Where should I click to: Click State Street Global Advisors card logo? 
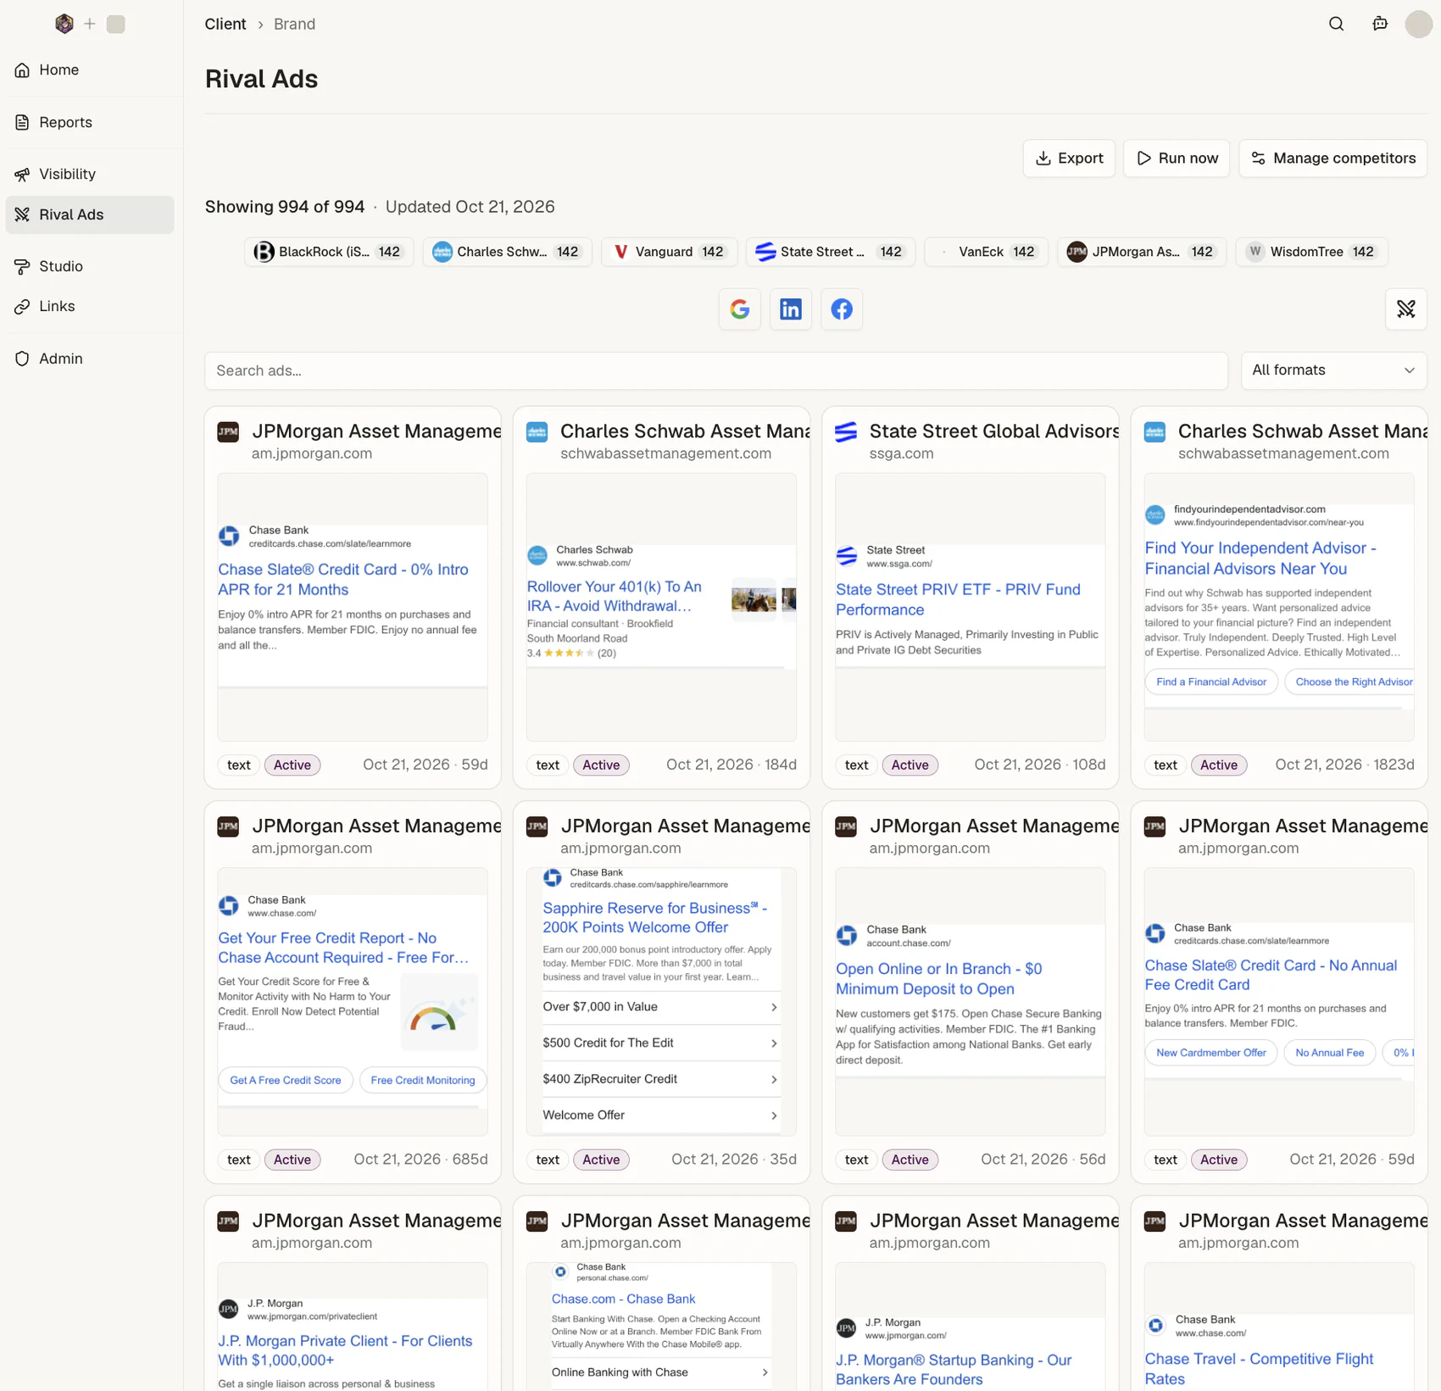pos(846,432)
